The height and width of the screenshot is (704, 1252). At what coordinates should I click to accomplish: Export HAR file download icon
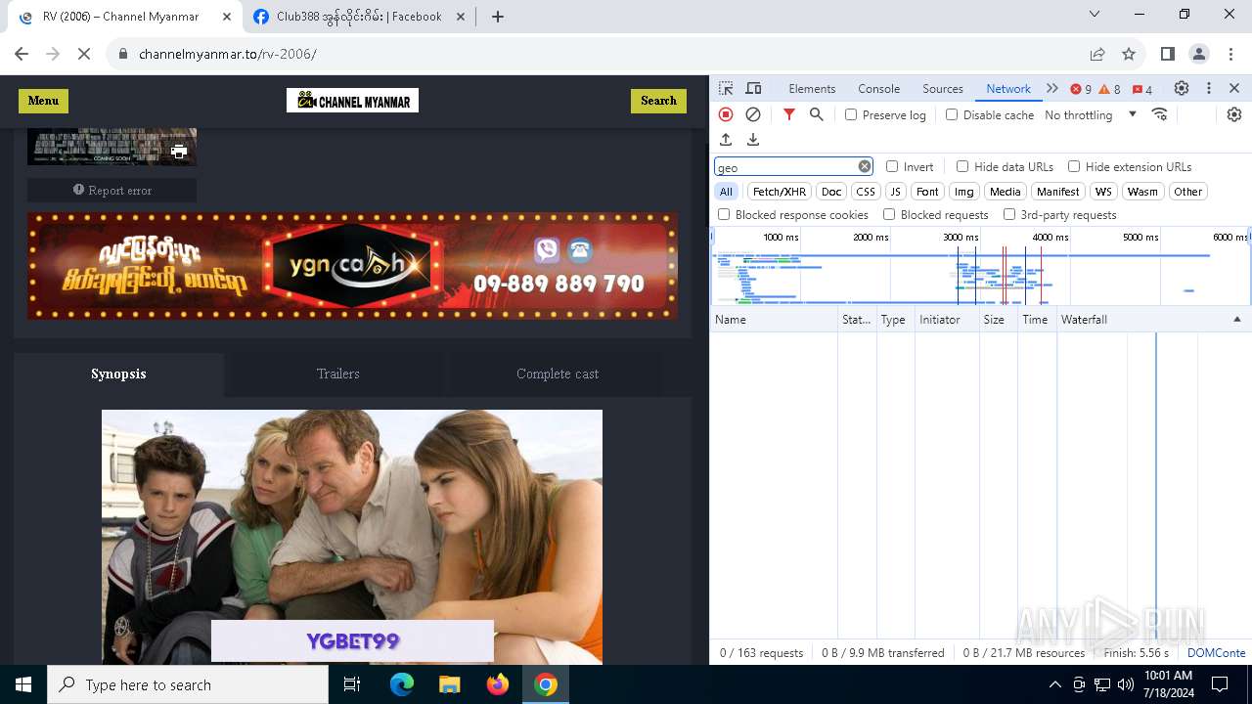click(x=753, y=140)
